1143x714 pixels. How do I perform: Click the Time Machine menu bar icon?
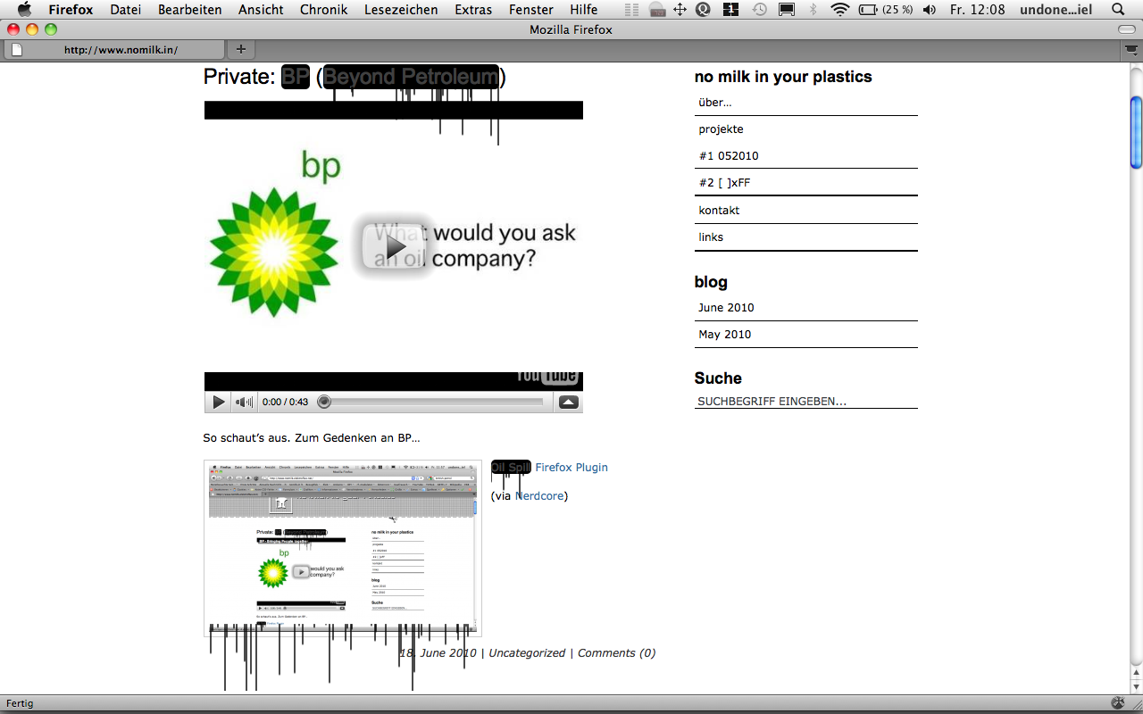pos(759,10)
